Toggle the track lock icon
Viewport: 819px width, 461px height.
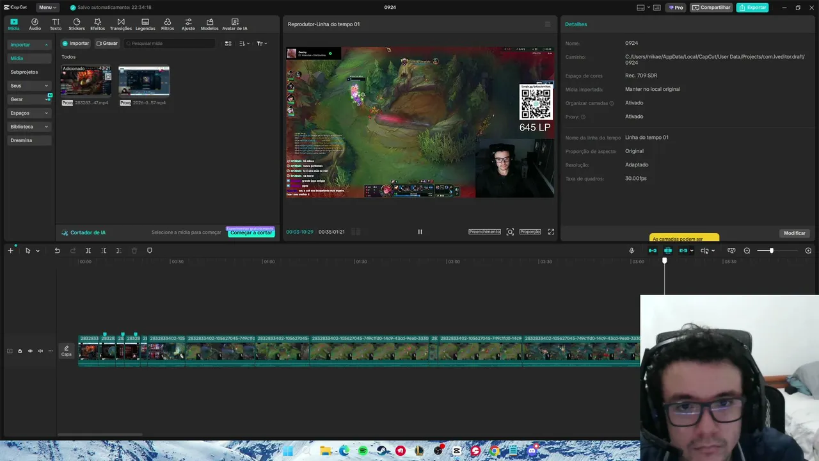point(20,351)
